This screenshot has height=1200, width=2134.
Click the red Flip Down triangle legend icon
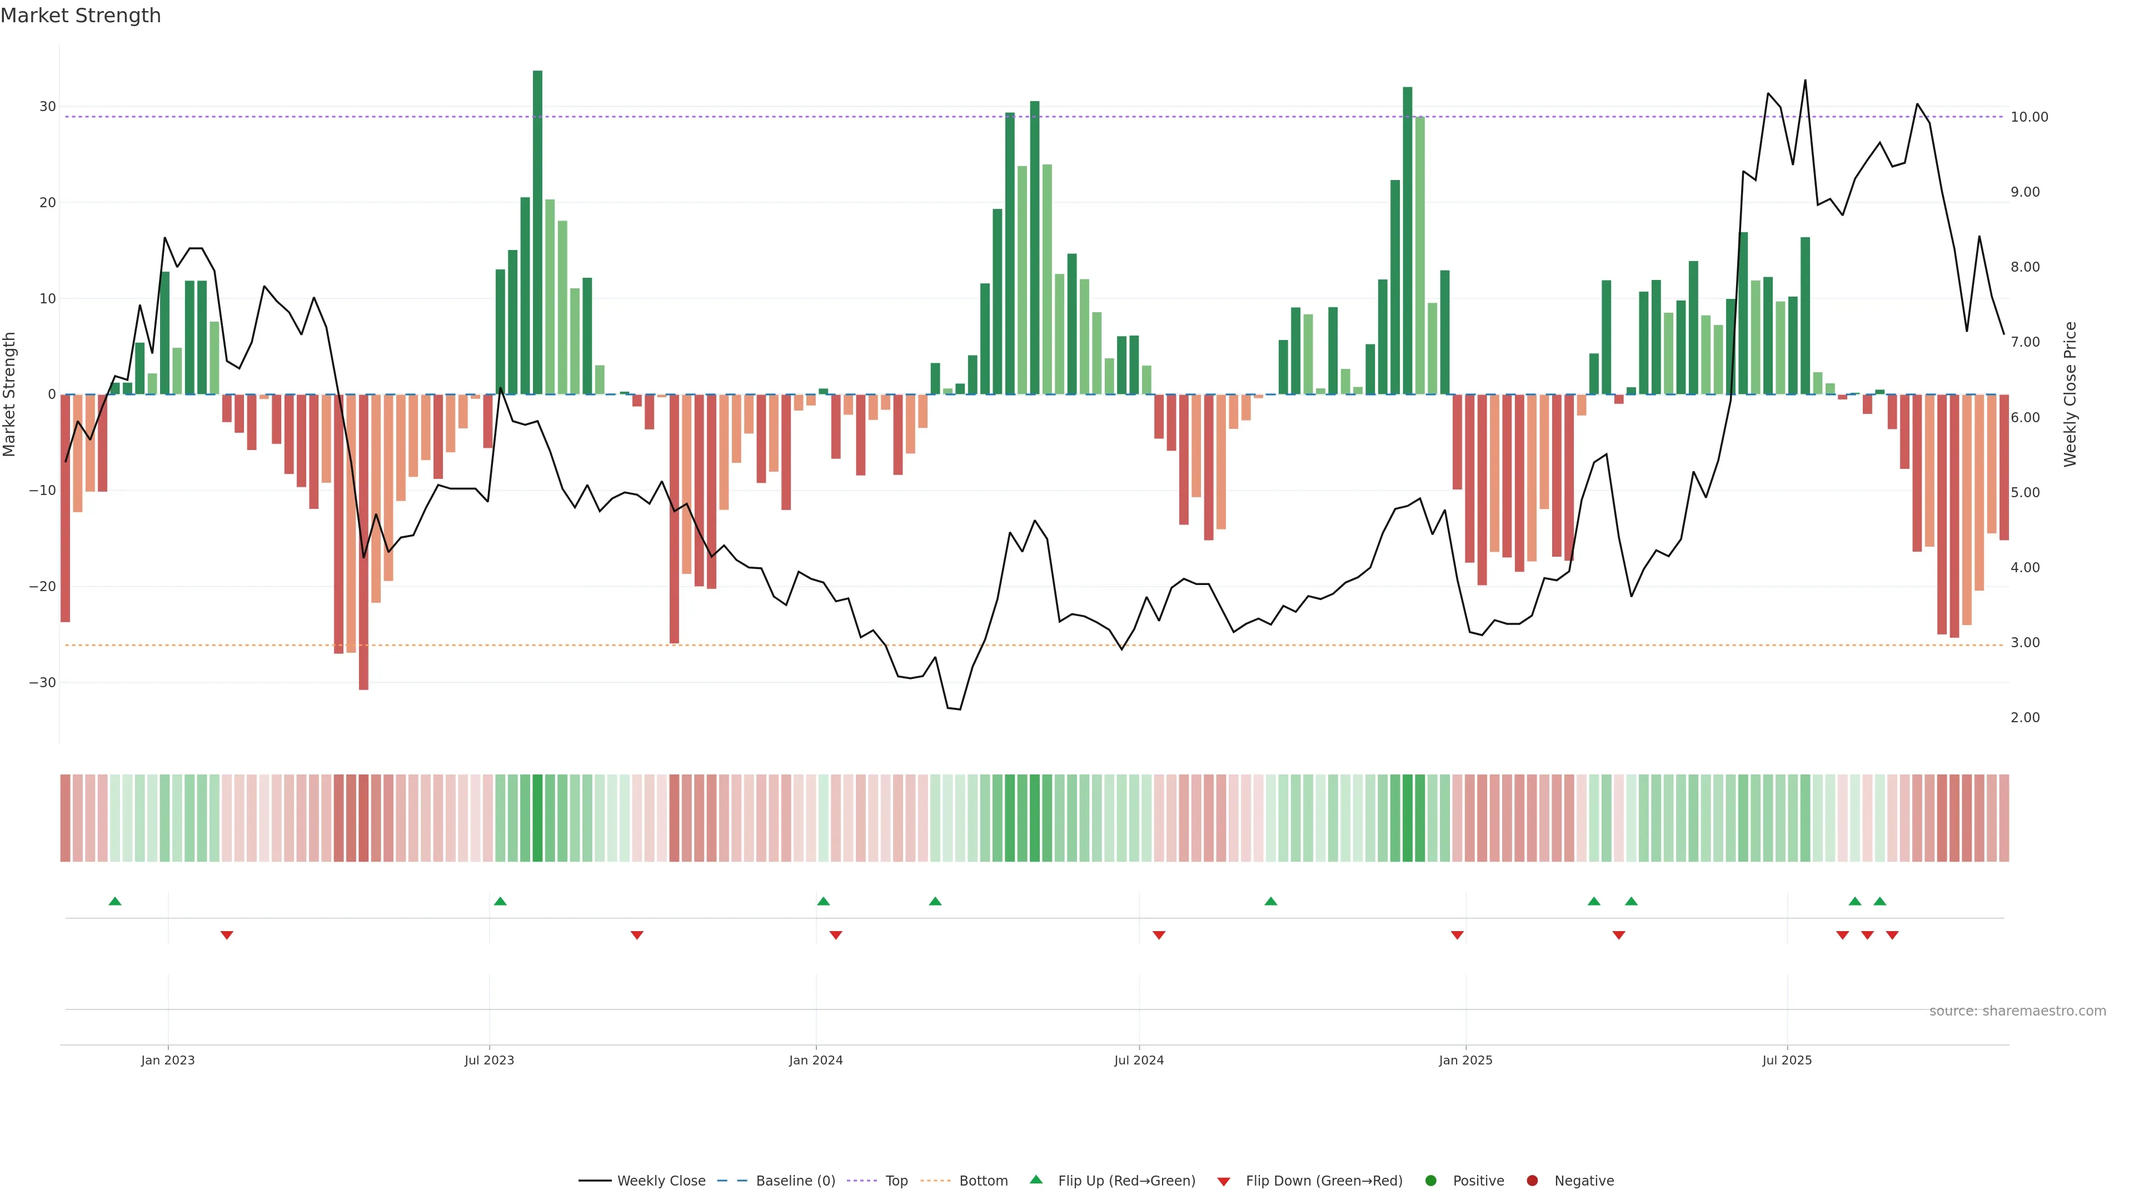click(x=1224, y=1182)
